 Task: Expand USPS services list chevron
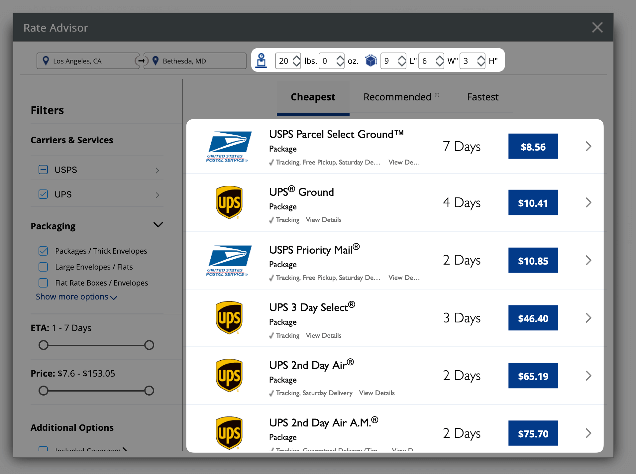pyautogui.click(x=158, y=170)
